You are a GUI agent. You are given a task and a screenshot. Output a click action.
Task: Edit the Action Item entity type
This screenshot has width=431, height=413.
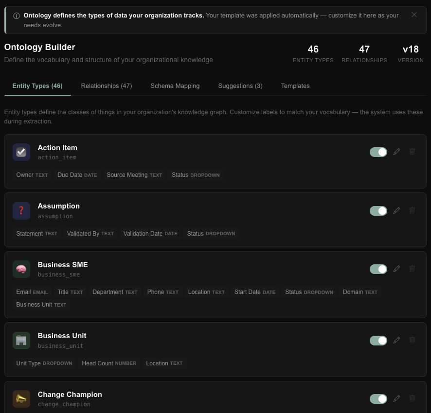pos(396,152)
